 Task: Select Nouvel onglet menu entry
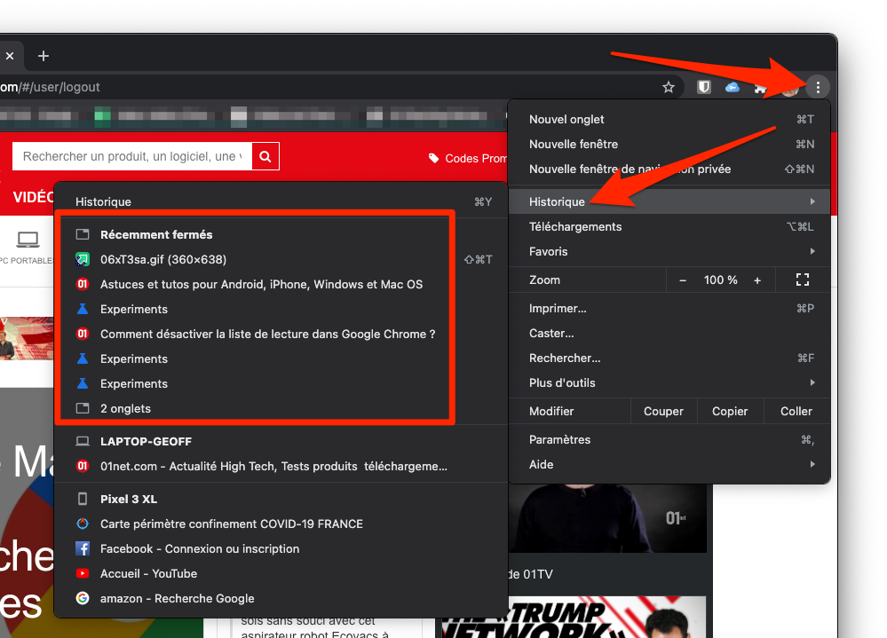(669, 119)
